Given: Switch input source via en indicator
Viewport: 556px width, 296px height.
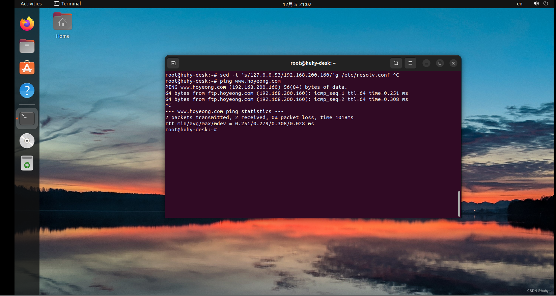Looking at the screenshot, I should [520, 4].
